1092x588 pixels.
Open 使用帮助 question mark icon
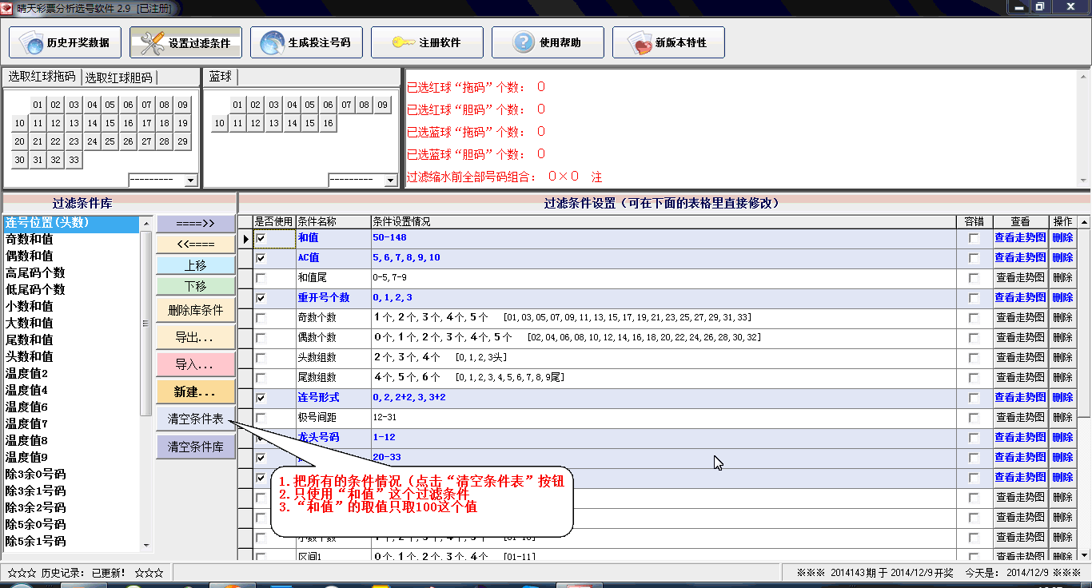(x=524, y=43)
